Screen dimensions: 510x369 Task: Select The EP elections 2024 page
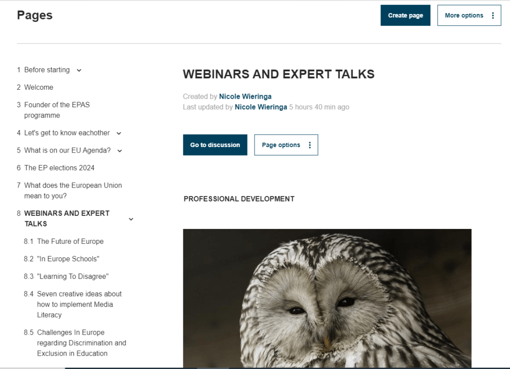pyautogui.click(x=59, y=168)
